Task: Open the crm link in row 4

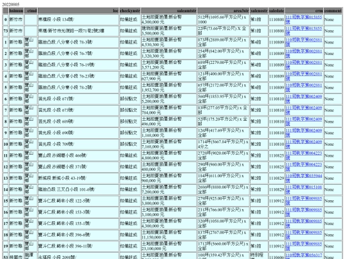Action: [303, 76]
